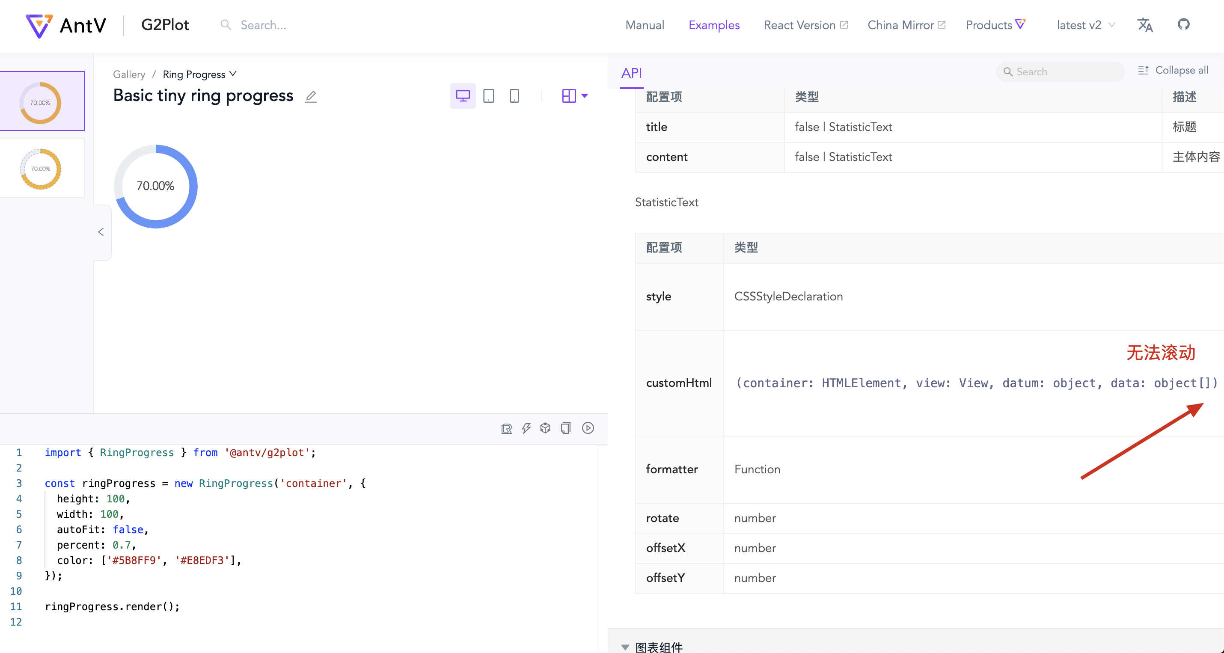
Task: Switch preview to desktop view
Action: pos(462,95)
